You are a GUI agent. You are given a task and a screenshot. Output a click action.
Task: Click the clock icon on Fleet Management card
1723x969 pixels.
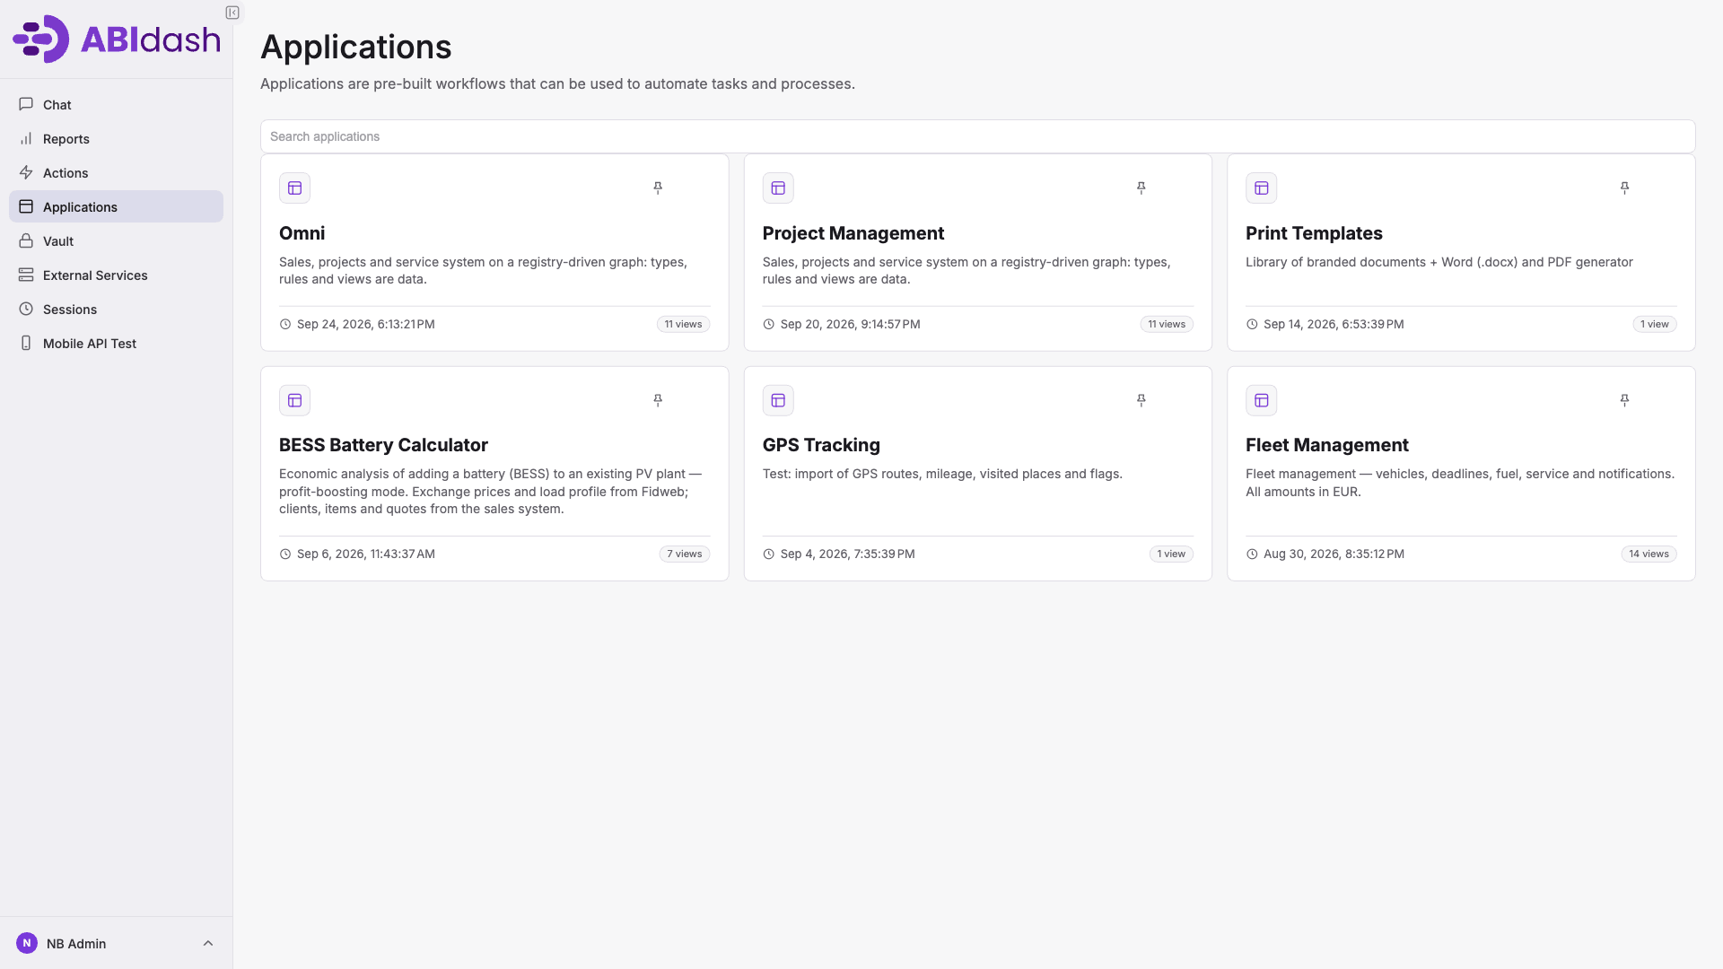coord(1252,554)
